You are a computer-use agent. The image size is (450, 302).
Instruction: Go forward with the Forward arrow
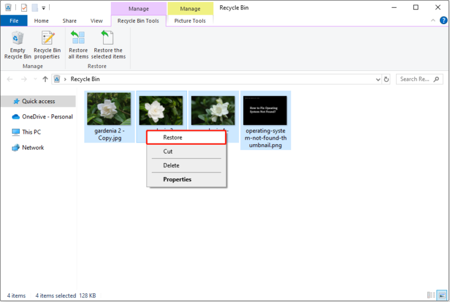[24, 79]
